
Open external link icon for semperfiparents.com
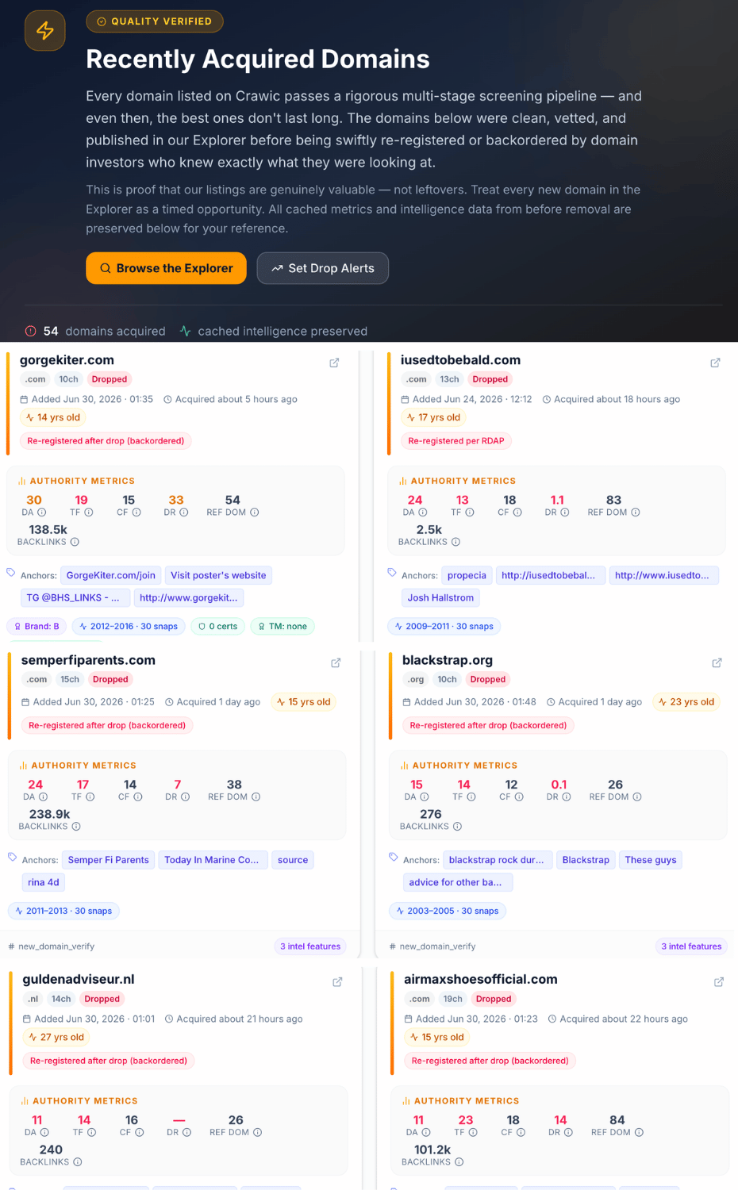[x=336, y=662]
